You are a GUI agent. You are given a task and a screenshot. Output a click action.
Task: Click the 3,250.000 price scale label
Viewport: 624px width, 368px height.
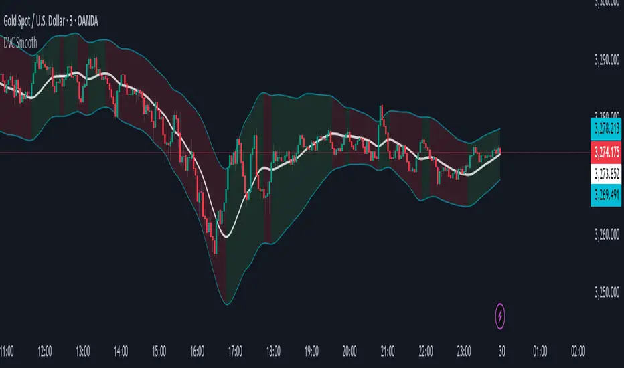click(x=607, y=293)
